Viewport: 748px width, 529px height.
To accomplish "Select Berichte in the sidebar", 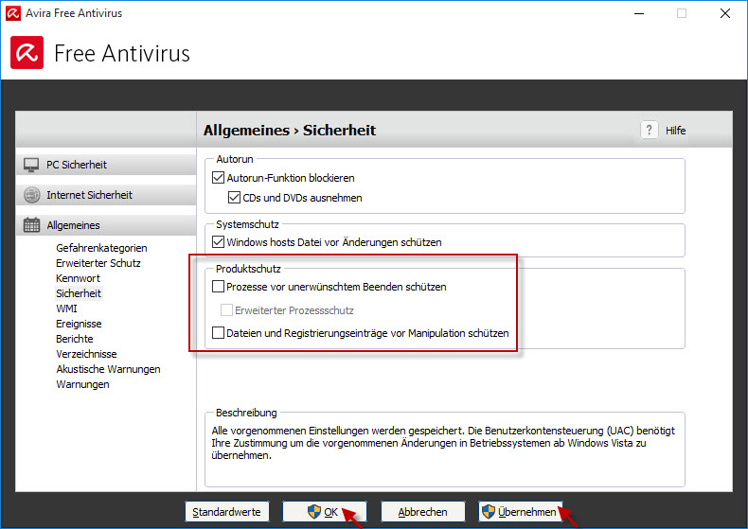I will pyautogui.click(x=75, y=339).
